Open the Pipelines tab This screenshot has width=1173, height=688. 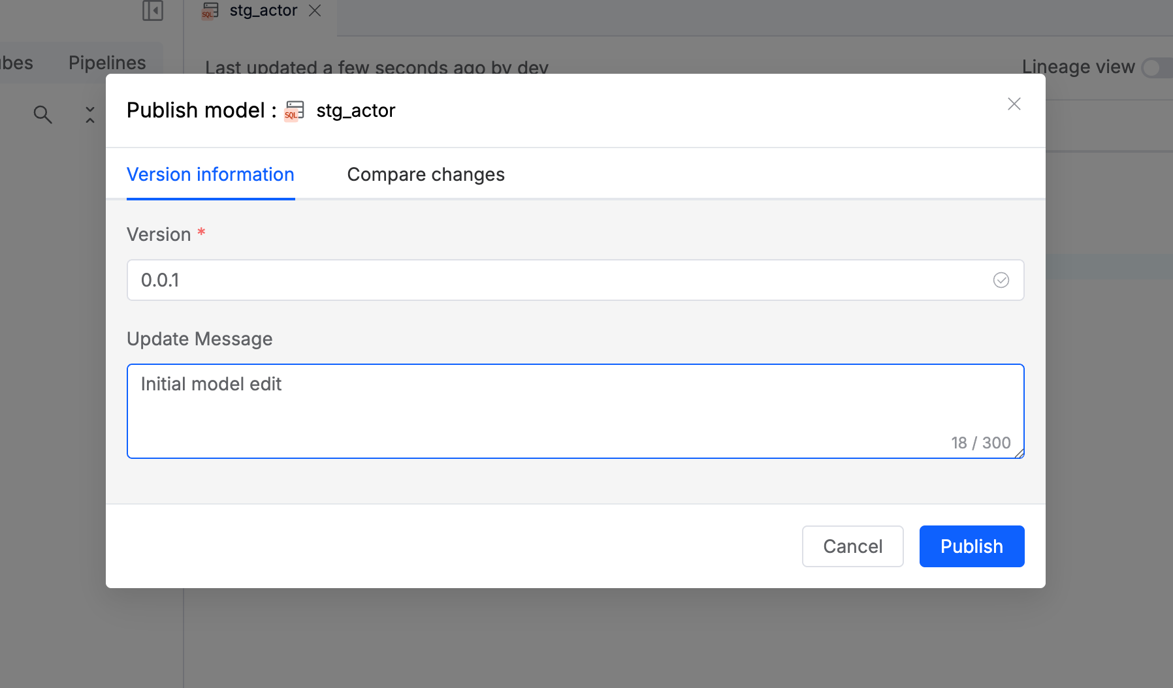[x=107, y=63]
